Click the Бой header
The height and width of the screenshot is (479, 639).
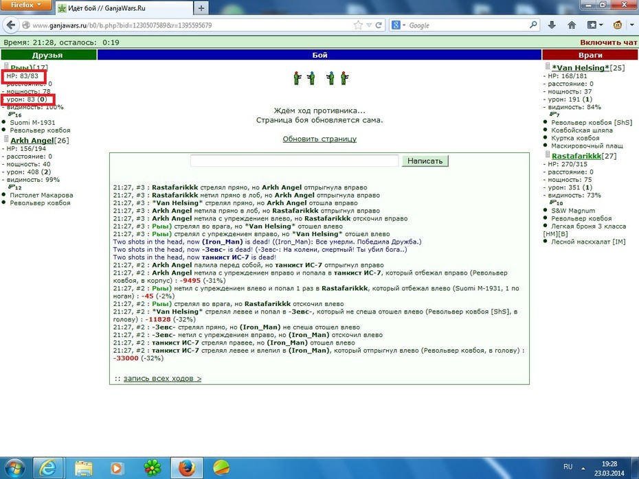(319, 55)
